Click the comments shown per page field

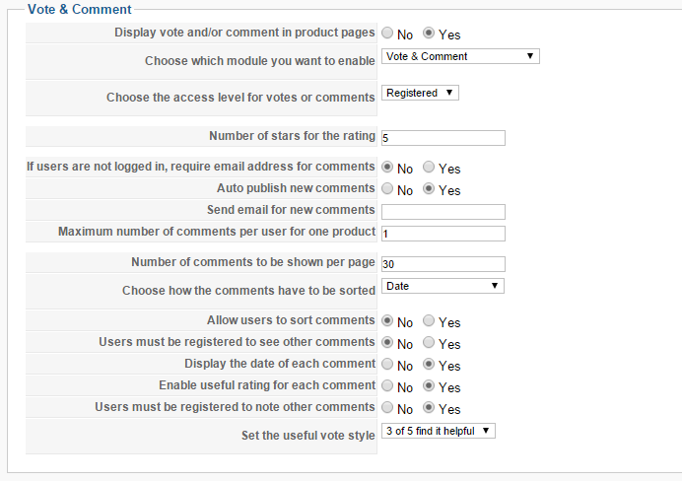point(443,264)
